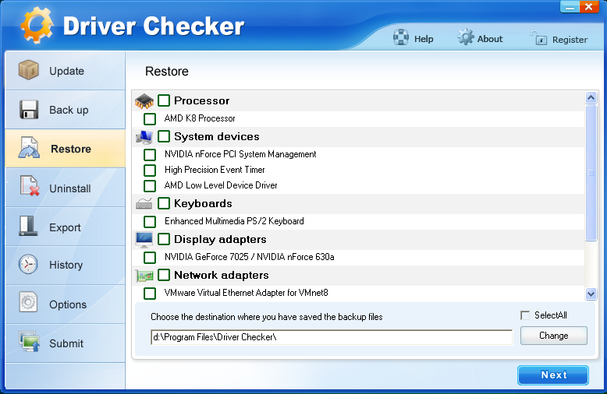Click the Processor chip icon
The width and height of the screenshot is (607, 394).
pos(144,101)
